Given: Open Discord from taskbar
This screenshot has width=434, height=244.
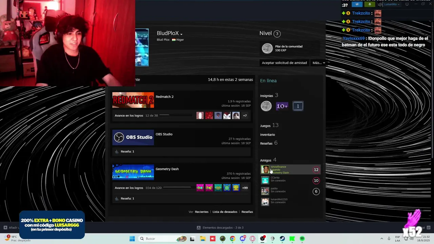Looking at the screenshot, I should pos(242,239).
